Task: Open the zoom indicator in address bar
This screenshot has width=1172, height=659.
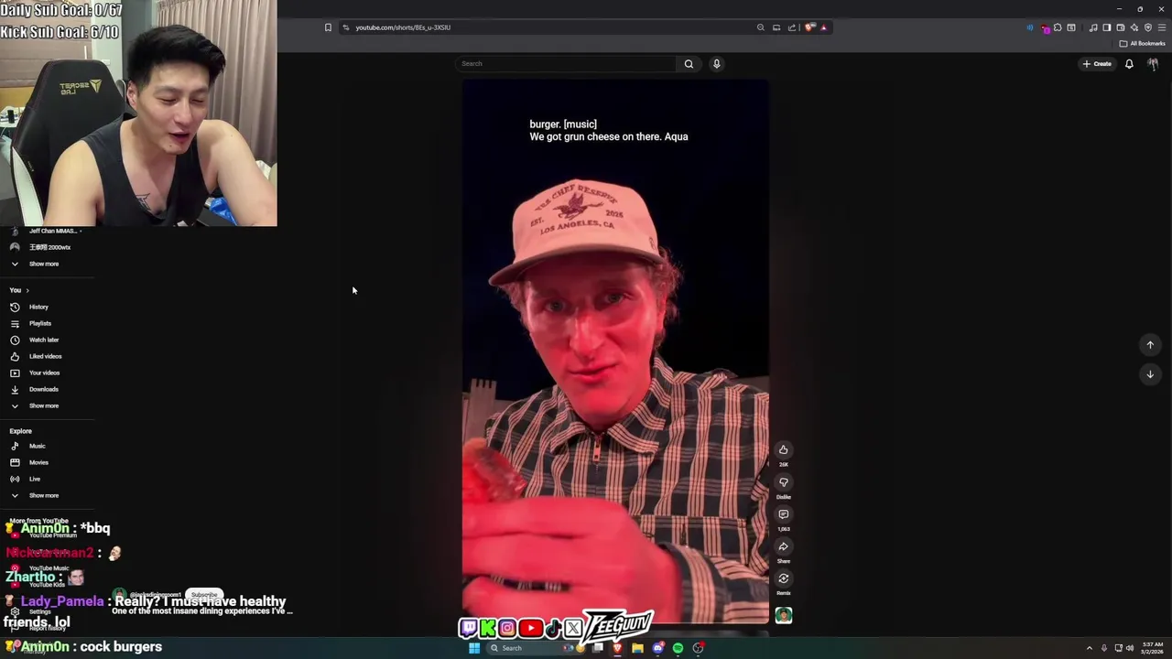Action: (760, 27)
